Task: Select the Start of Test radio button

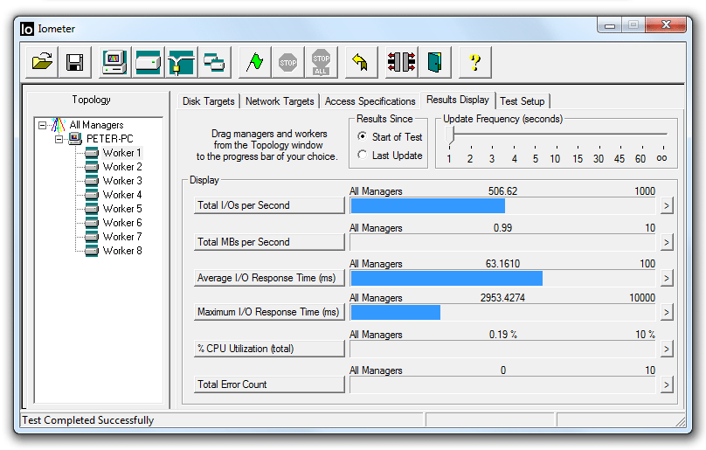Action: 362,136
